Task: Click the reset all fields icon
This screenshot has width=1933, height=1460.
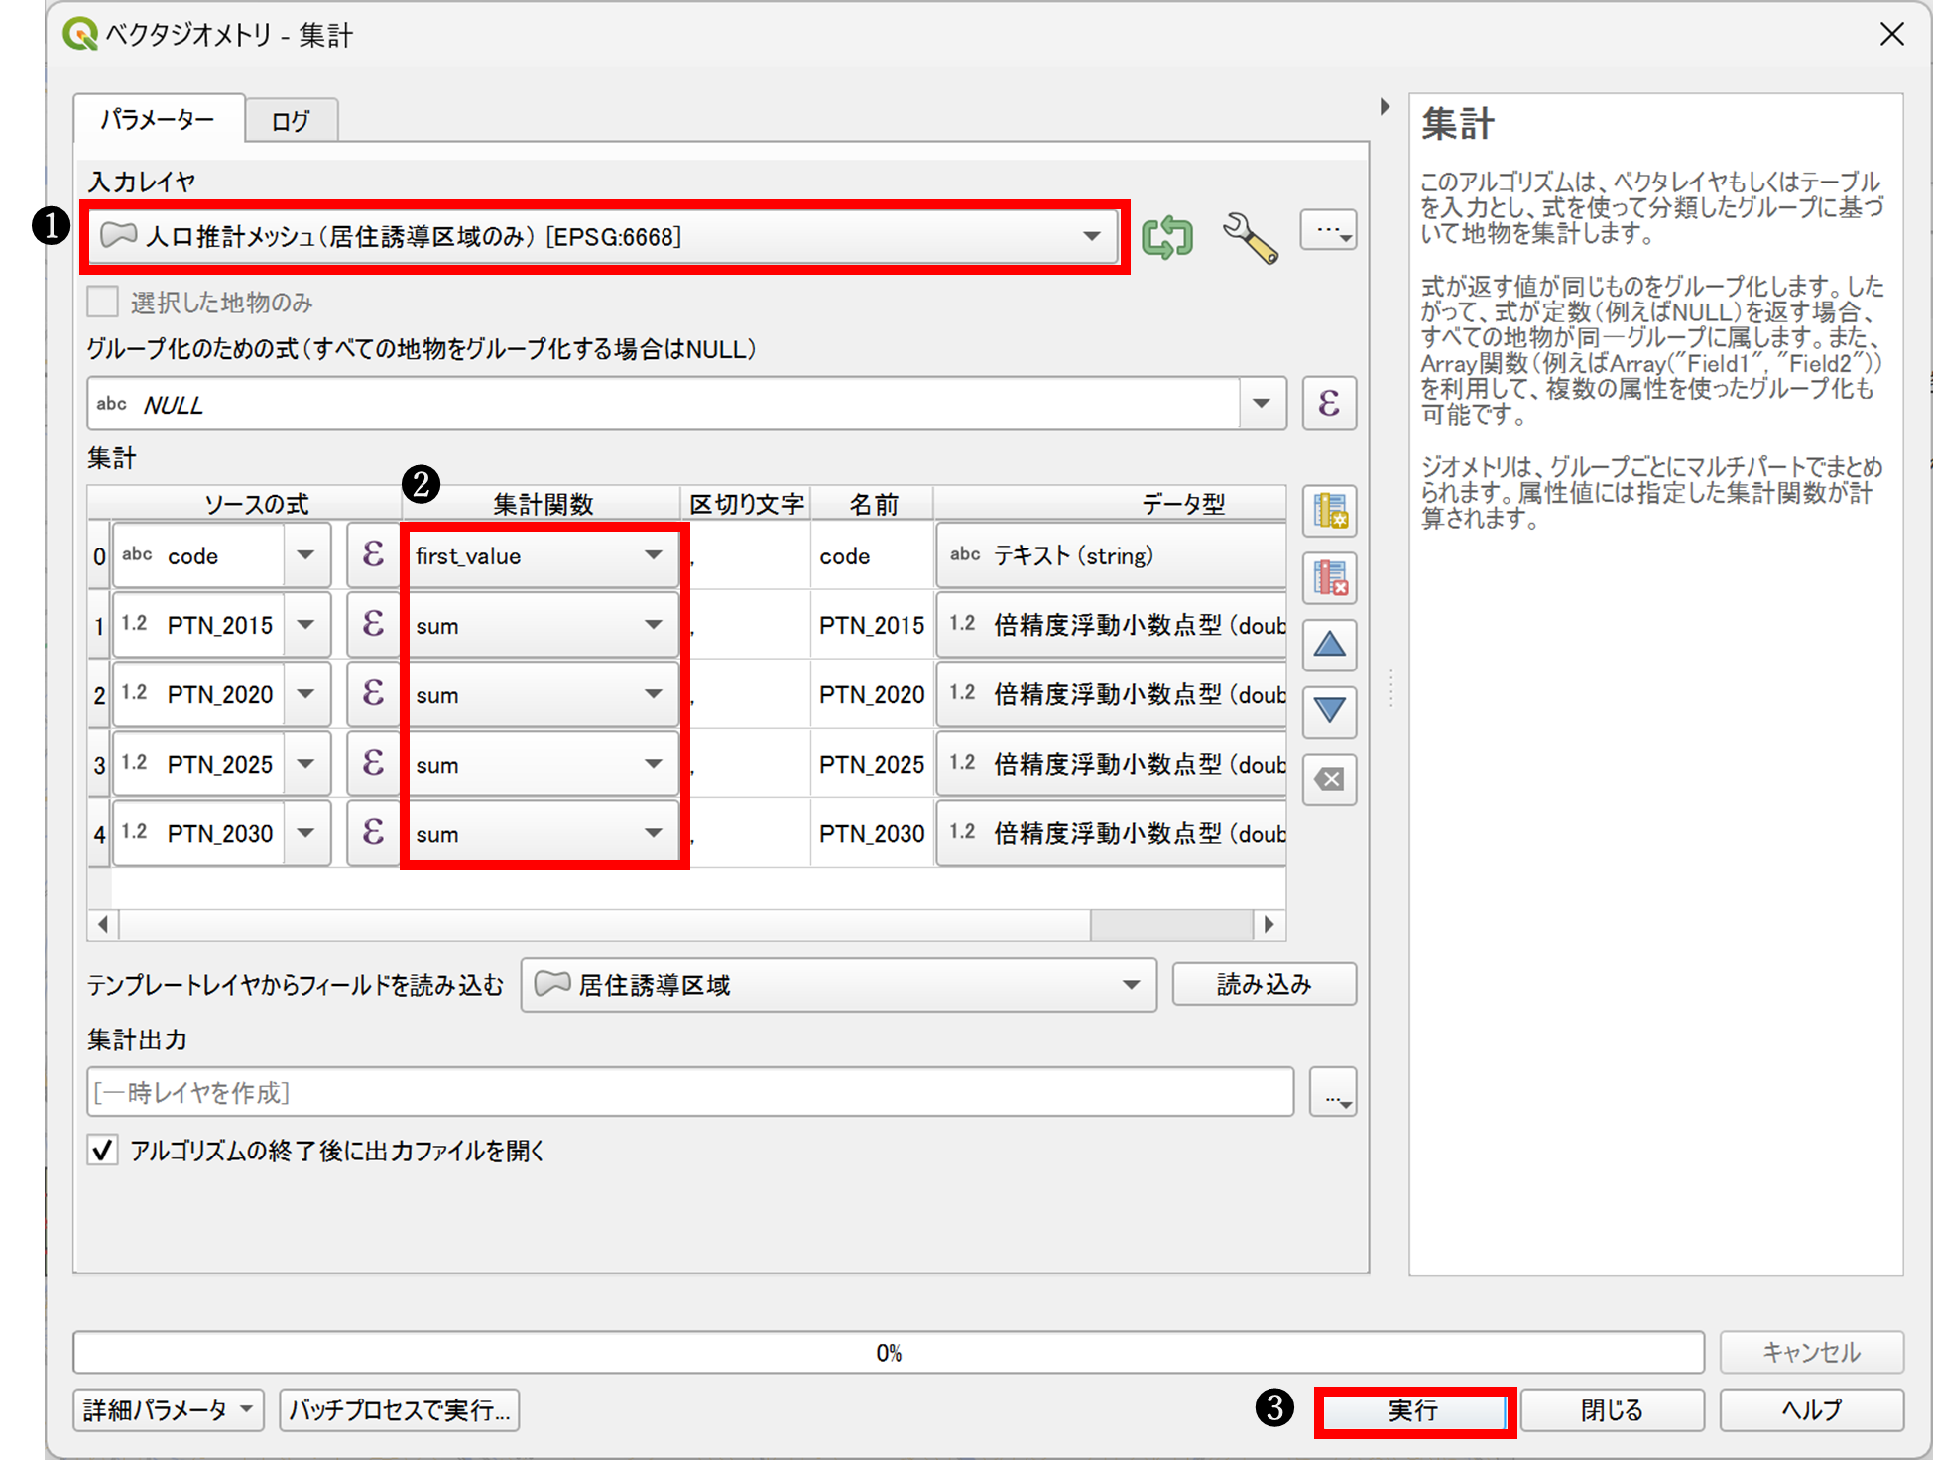Action: click(1329, 779)
